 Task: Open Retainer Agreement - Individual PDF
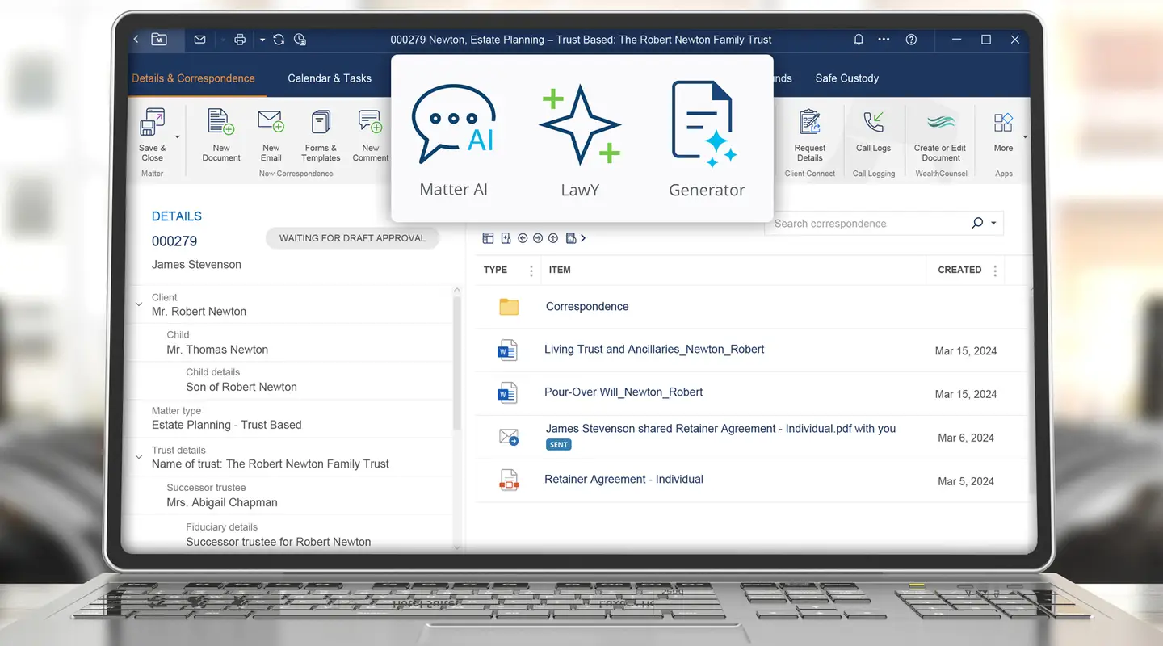pos(623,480)
